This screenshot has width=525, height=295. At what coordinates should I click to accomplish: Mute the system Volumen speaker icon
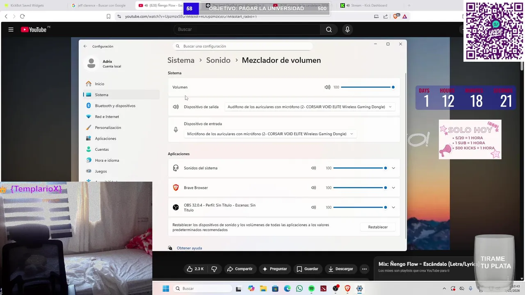point(327,87)
